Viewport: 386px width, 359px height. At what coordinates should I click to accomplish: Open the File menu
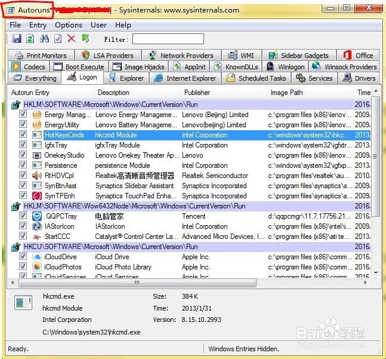15,25
